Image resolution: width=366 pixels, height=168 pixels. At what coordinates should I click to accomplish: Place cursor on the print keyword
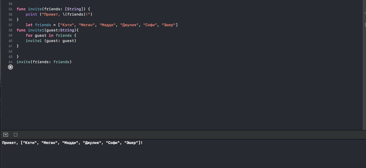pyautogui.click(x=31, y=14)
